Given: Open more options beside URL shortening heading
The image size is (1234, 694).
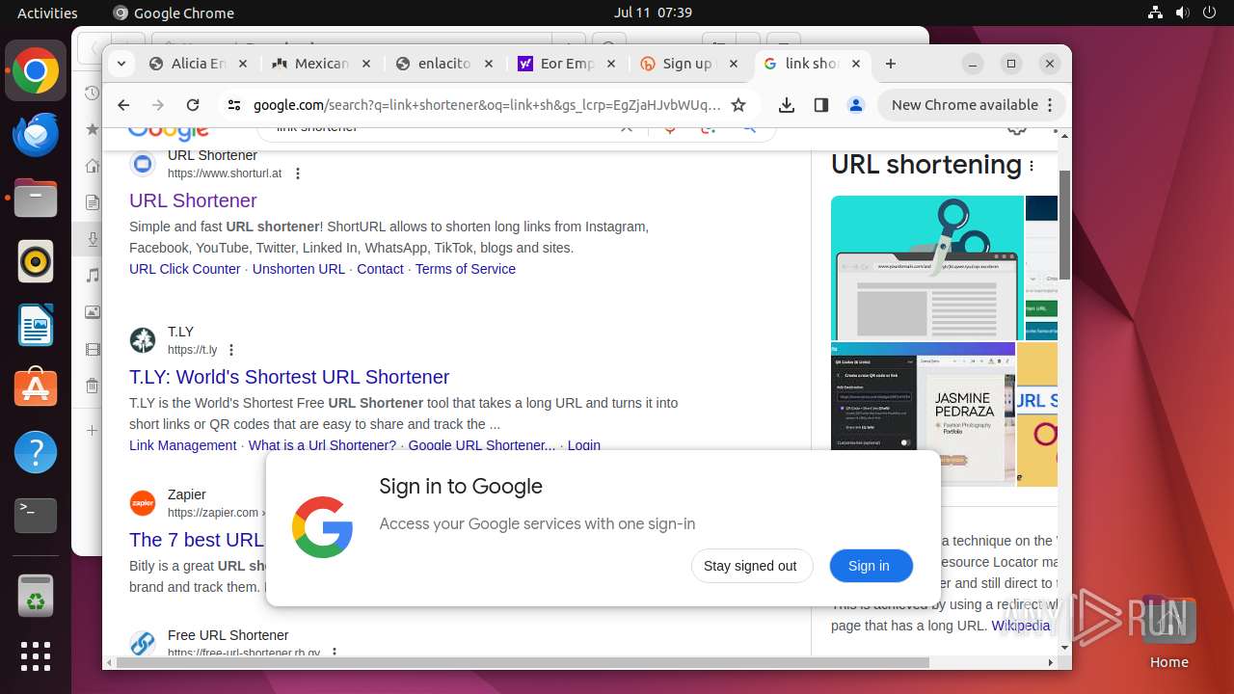Looking at the screenshot, I should pyautogui.click(x=1032, y=166).
